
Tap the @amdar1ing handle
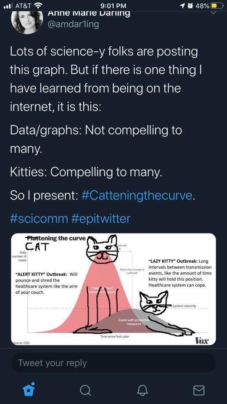[73, 24]
